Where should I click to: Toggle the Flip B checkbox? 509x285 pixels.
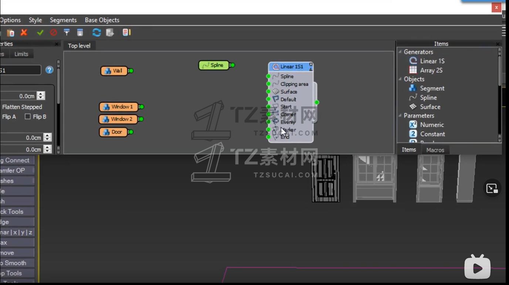click(27, 117)
